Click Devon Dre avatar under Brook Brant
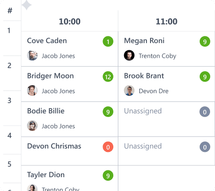 tap(129, 91)
